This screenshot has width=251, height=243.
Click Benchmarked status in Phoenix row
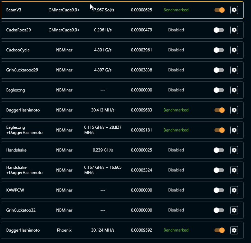[x=176, y=230]
